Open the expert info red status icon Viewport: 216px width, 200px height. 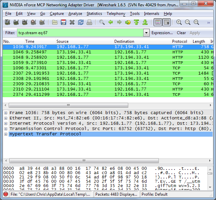[6, 194]
